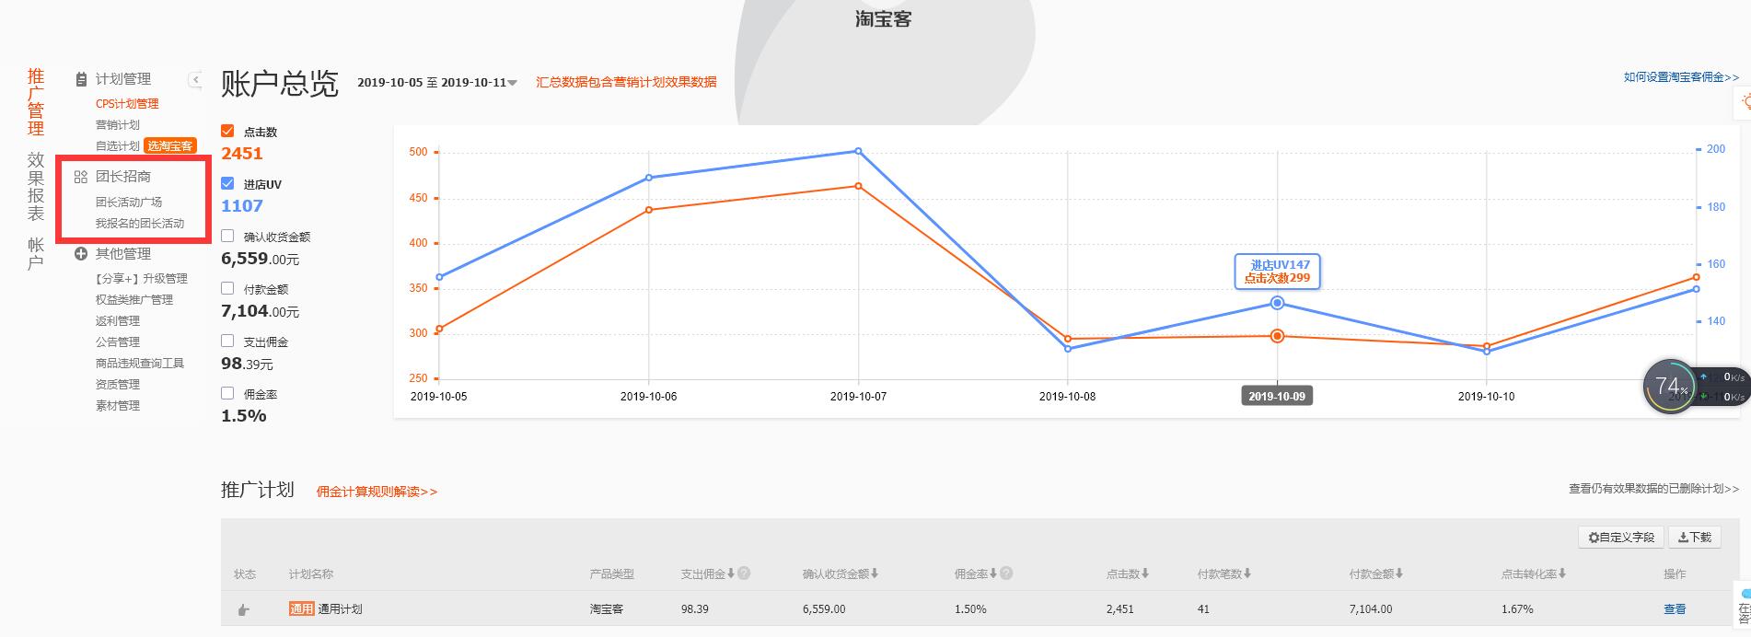Image resolution: width=1751 pixels, height=637 pixels.
Task: Check the 佣金率 metric checkbox
Action: coord(227,393)
